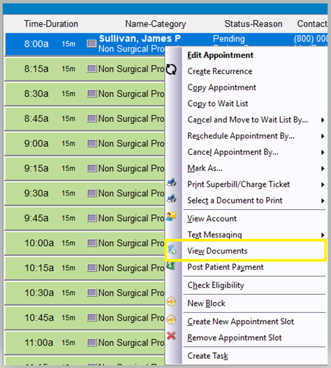Click the green dollar Post Patient Payment icon

tap(171, 266)
